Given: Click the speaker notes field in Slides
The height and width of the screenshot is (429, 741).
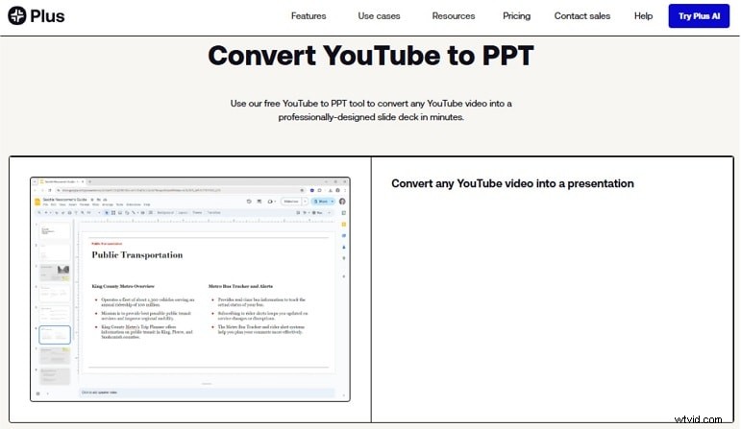Looking at the screenshot, I should 207,393.
